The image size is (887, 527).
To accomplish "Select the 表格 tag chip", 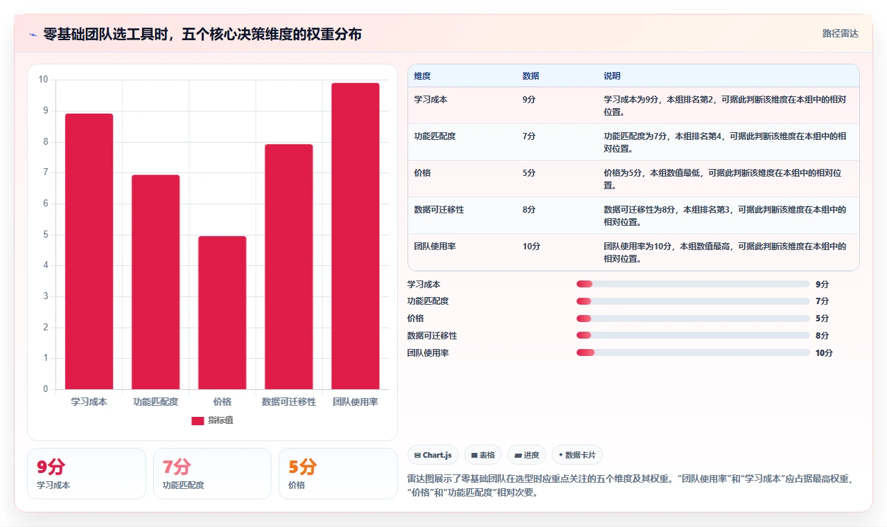I will [483, 455].
